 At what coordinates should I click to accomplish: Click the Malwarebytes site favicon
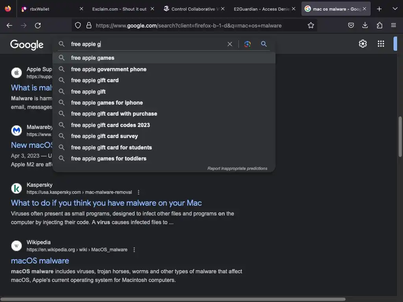pyautogui.click(x=17, y=131)
